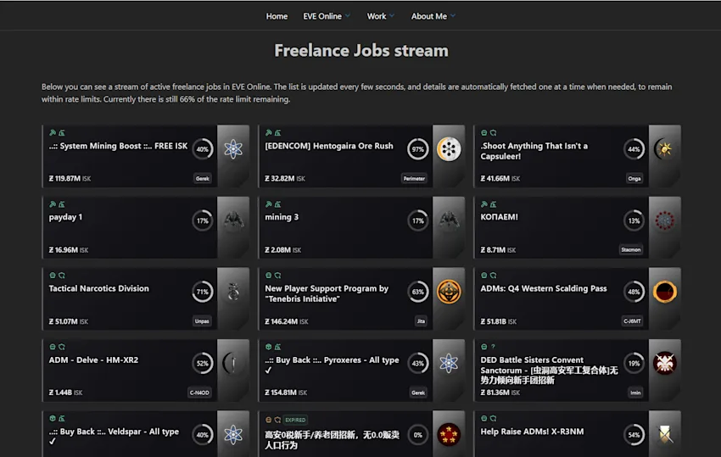The width and height of the screenshot is (721, 457).
Task: Click type icons atop Tactical Narcotics Division card
Action: pyautogui.click(x=57, y=276)
